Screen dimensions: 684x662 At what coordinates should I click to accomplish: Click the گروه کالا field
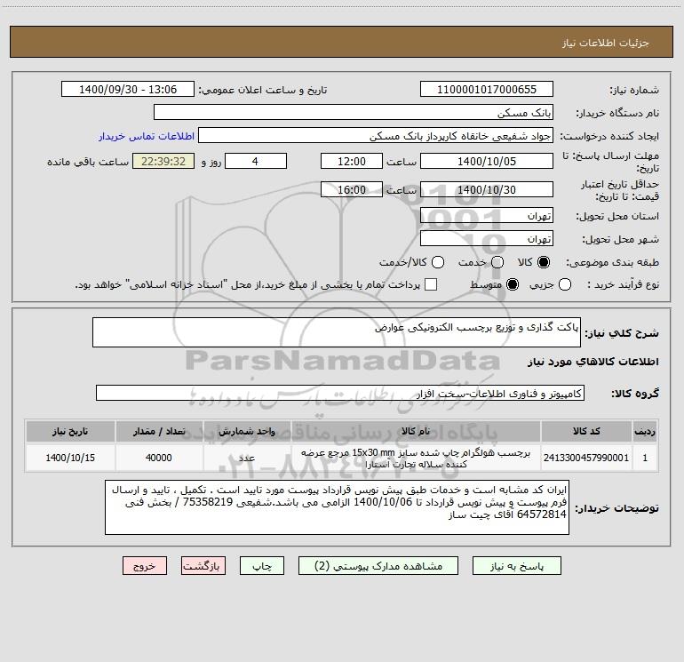(340, 393)
